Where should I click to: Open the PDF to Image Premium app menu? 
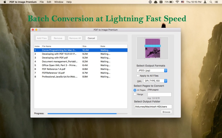[23, 2]
